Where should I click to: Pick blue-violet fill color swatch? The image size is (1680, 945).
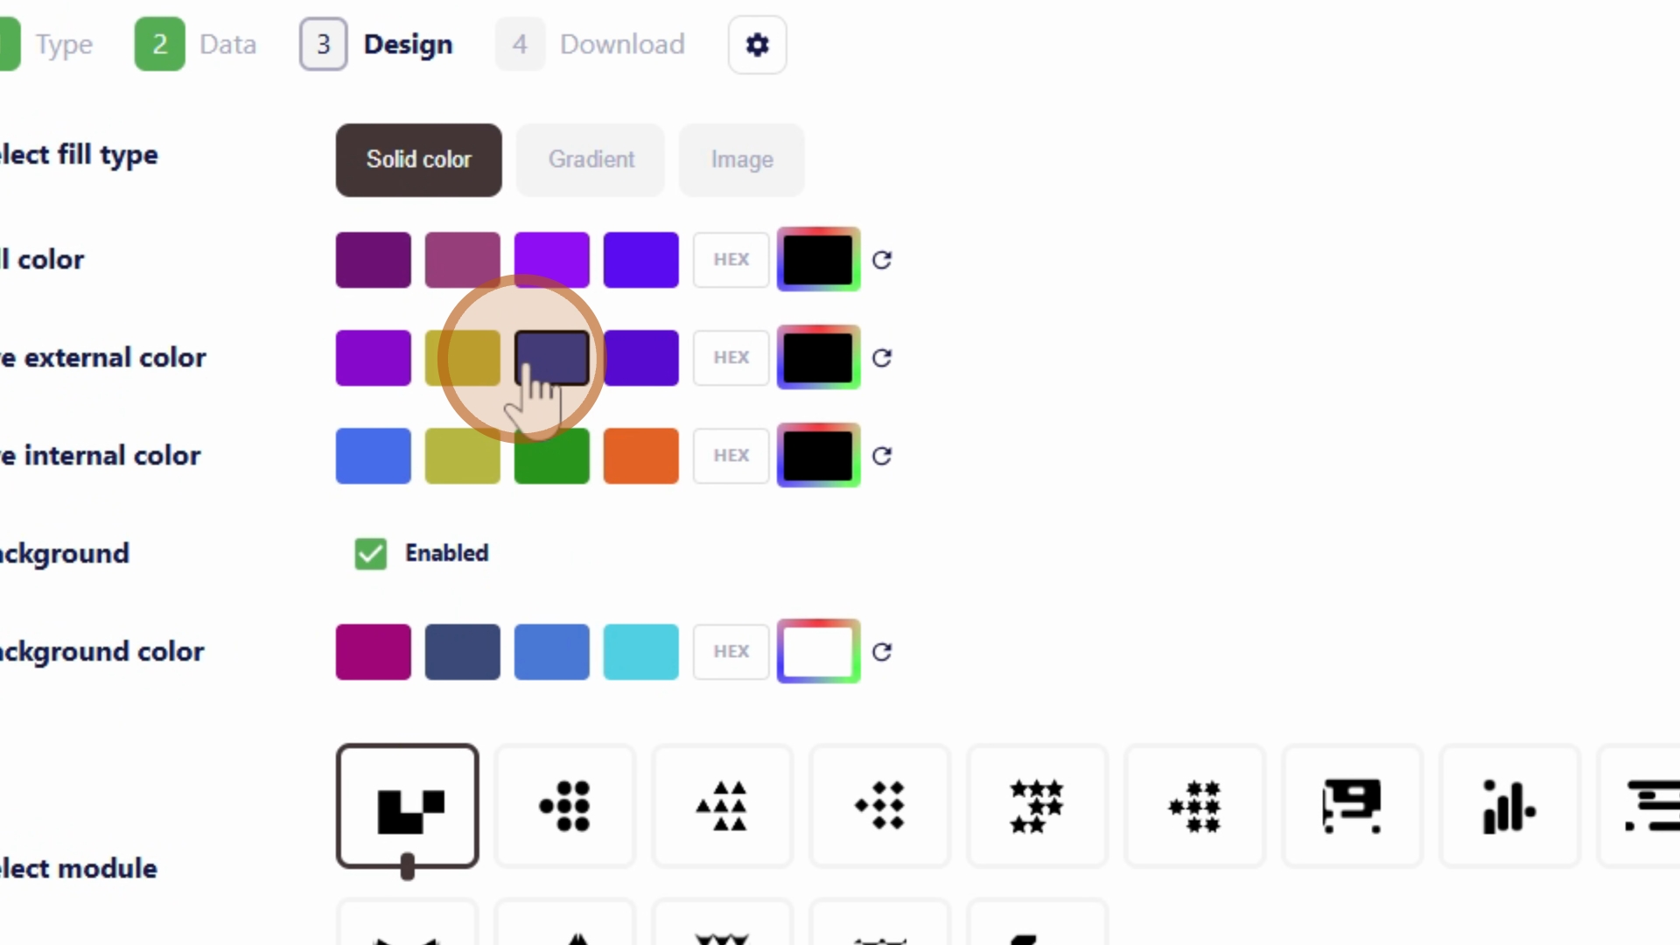tap(641, 260)
